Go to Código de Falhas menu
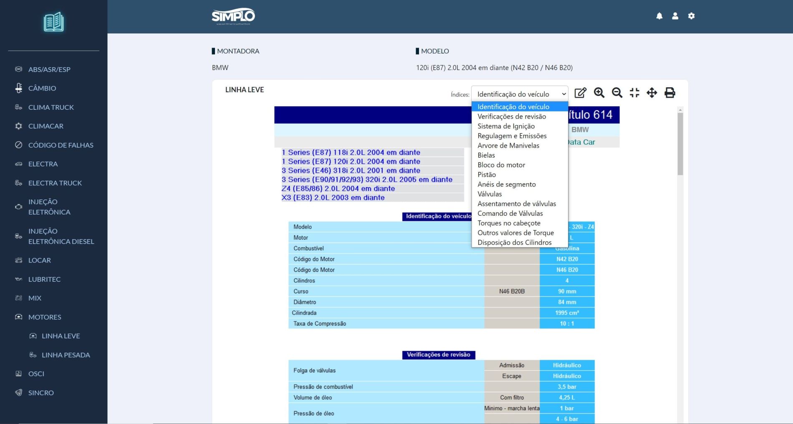793x424 pixels. (x=61, y=145)
